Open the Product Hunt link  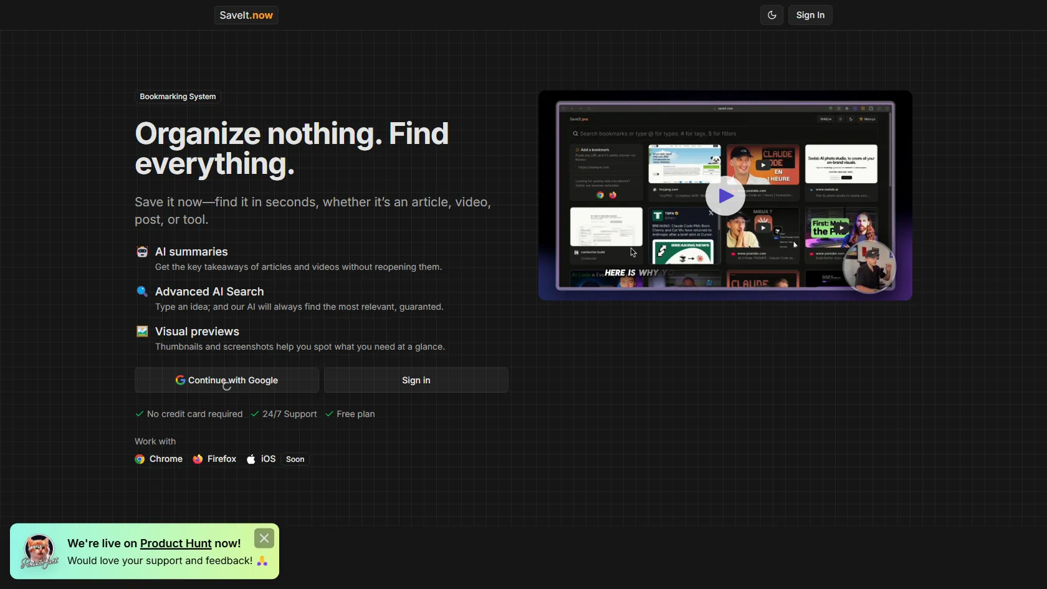click(175, 543)
